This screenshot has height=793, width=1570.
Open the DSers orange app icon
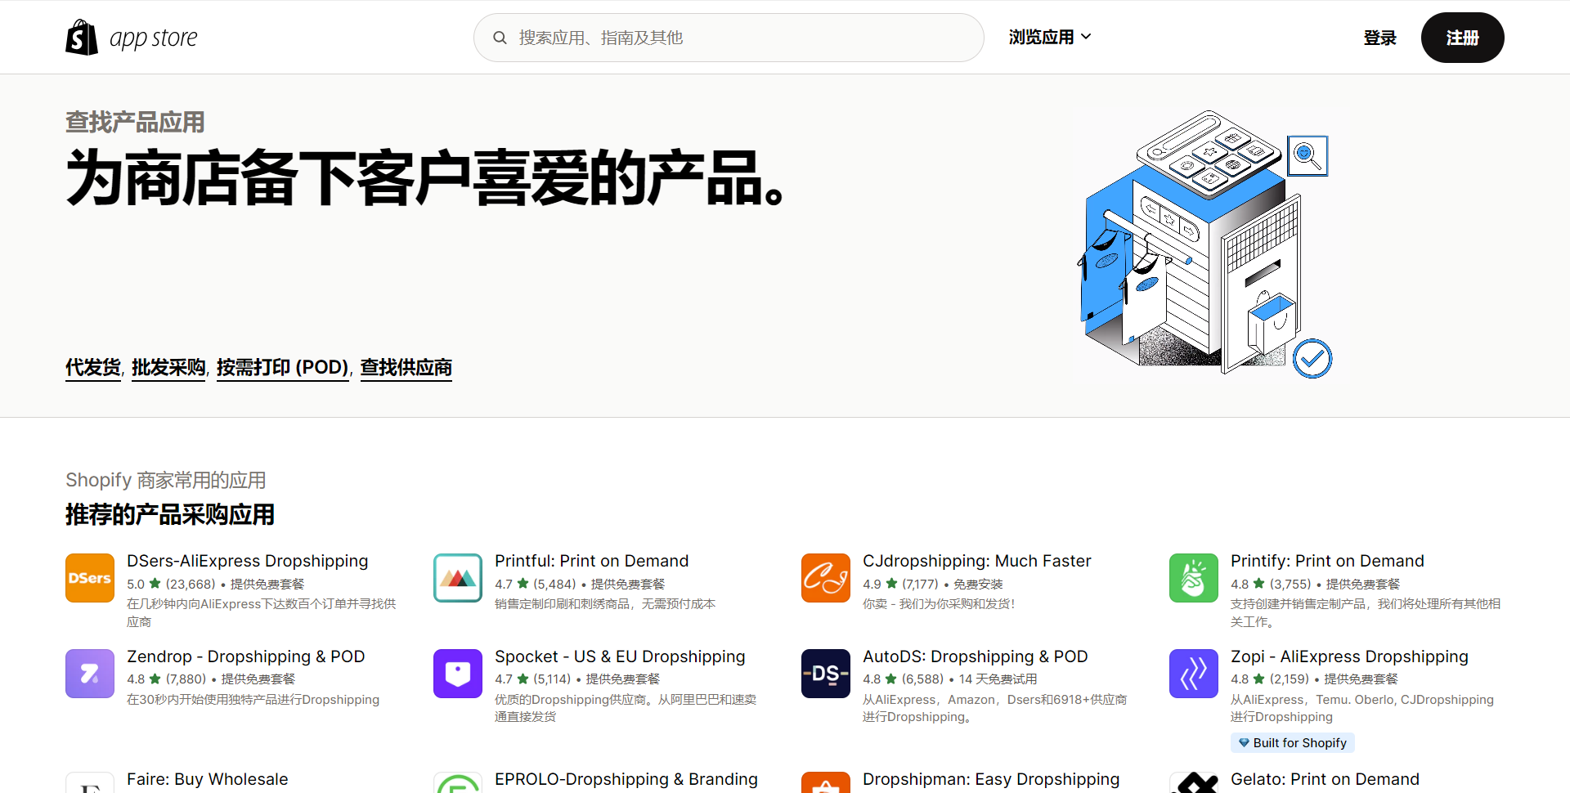(90, 578)
